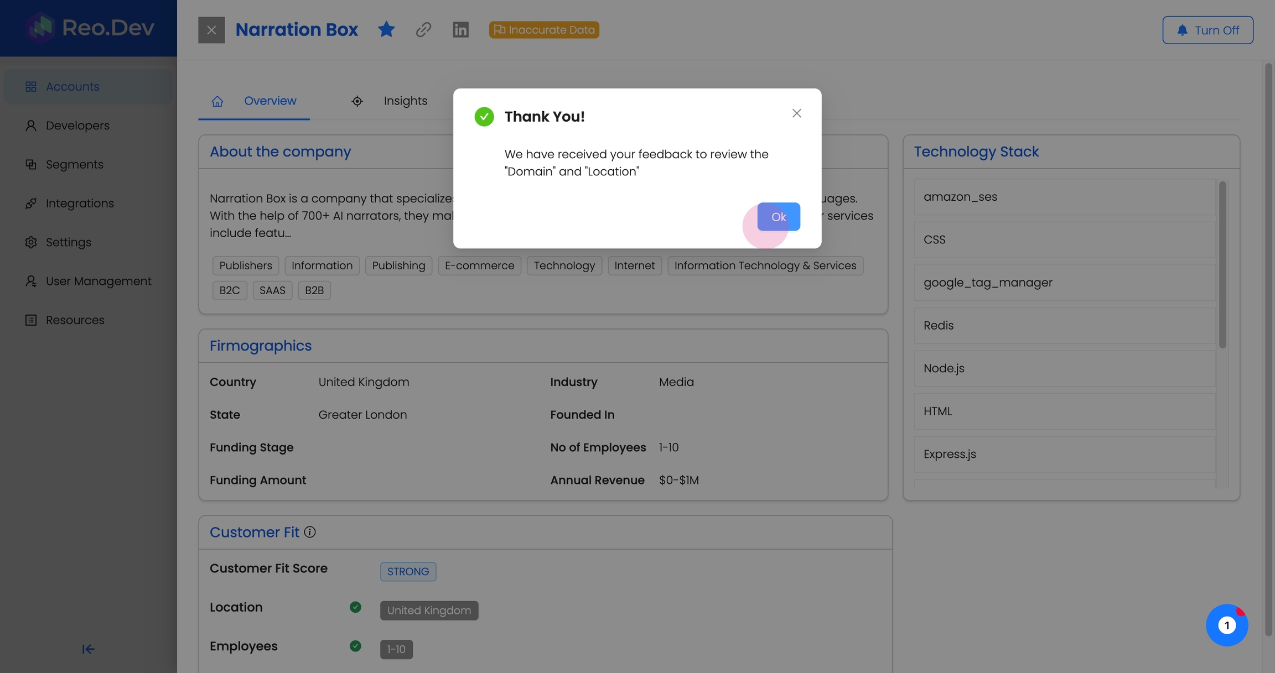Click the Integrations plug icon
The image size is (1275, 673).
click(x=31, y=204)
